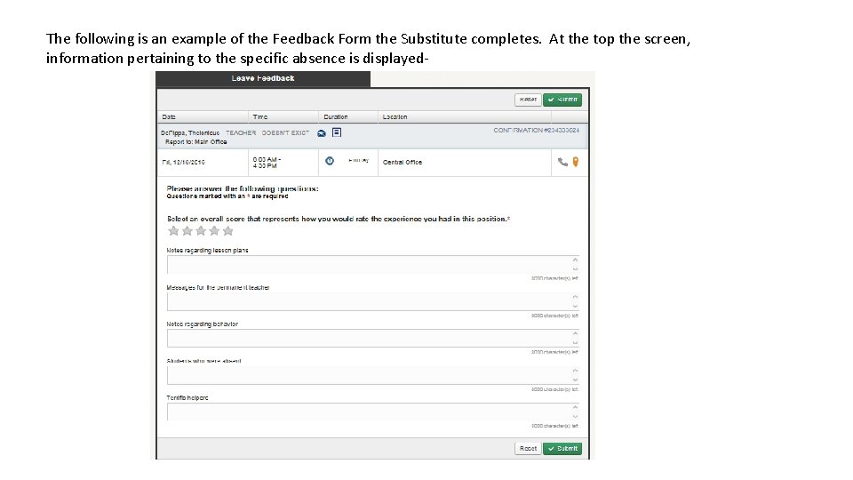Click the Full Day duration text

click(358, 161)
